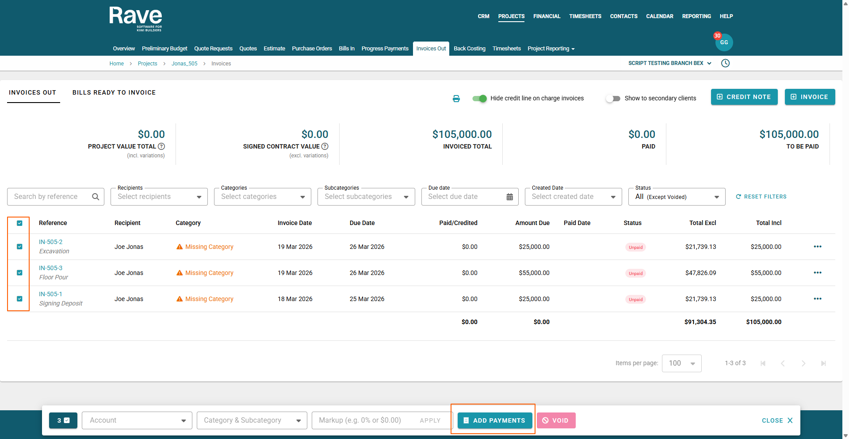Open due date calendar picker icon
This screenshot has height=439, width=849.
[509, 197]
